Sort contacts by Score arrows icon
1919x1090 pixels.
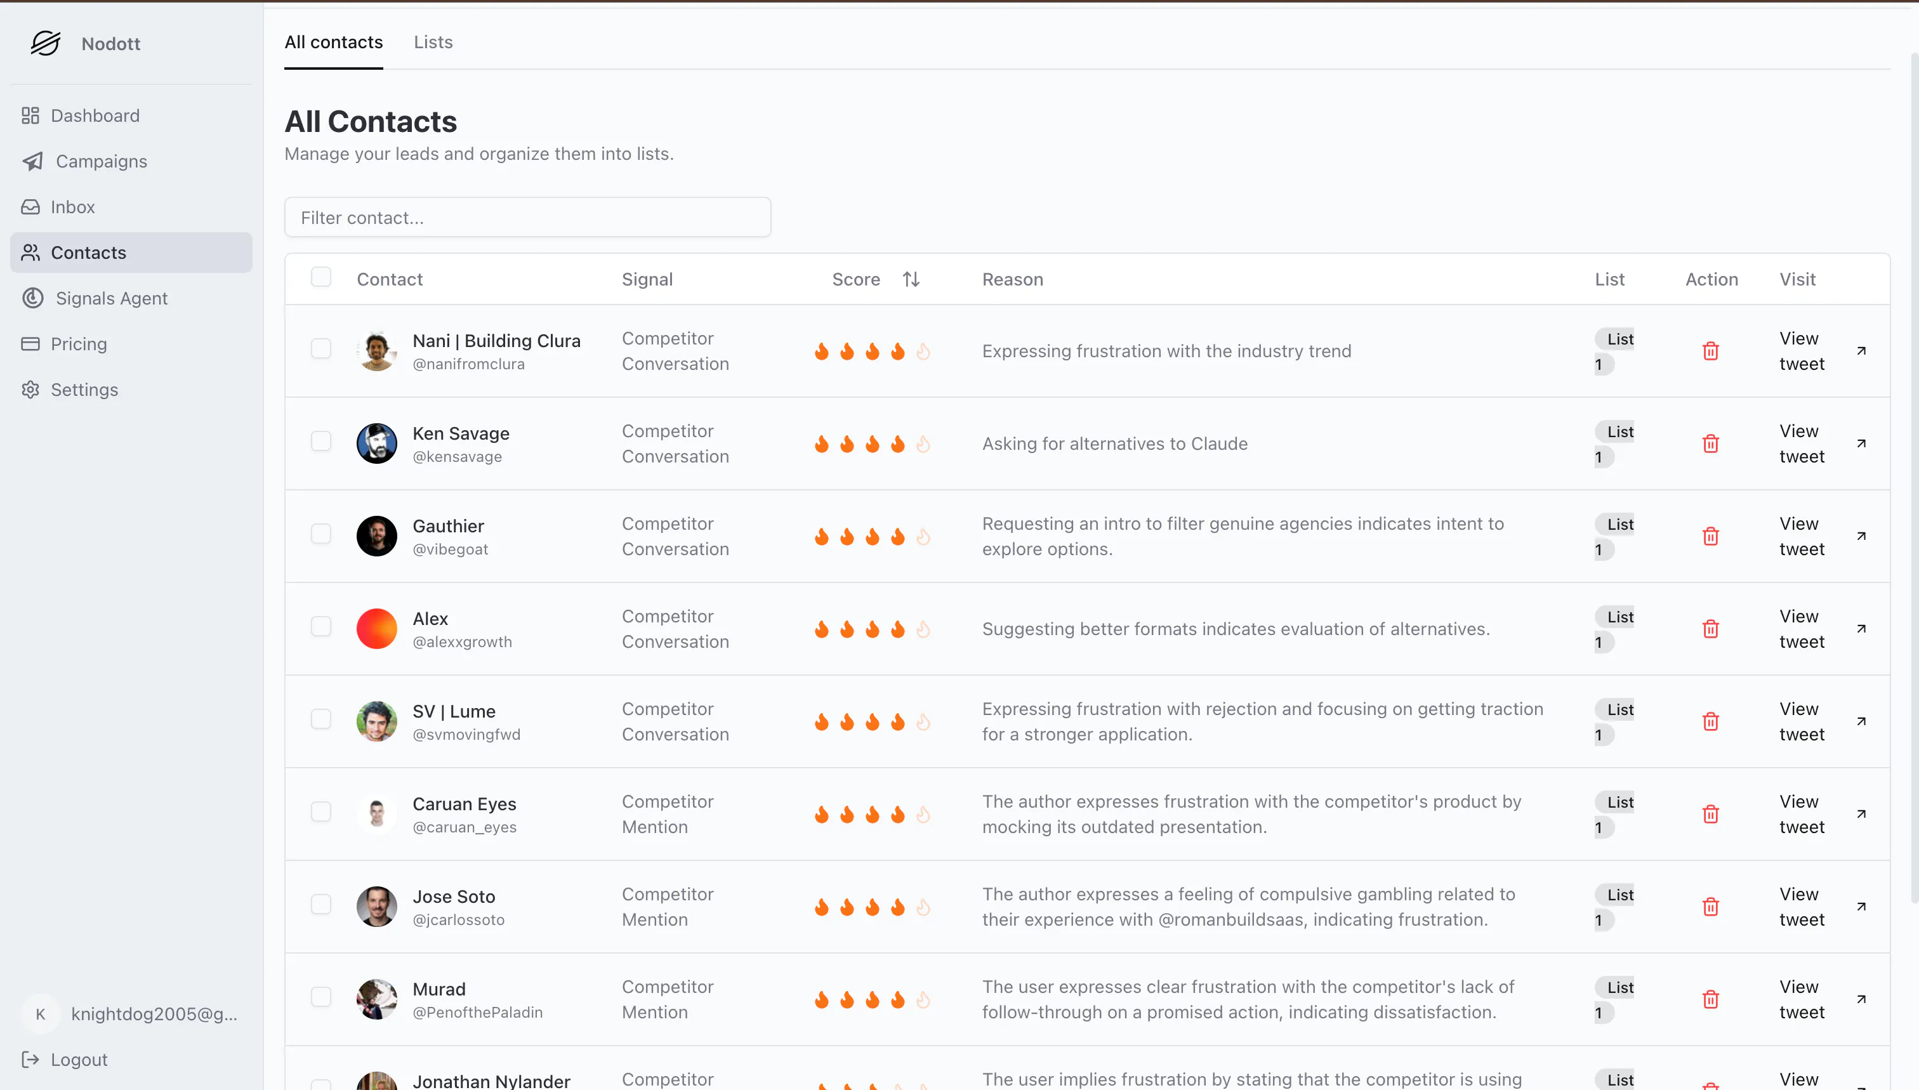[911, 279]
